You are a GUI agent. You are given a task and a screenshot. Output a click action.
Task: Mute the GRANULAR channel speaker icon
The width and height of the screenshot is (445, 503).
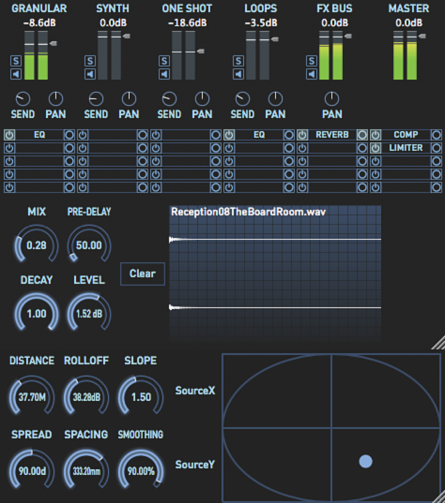(16, 74)
